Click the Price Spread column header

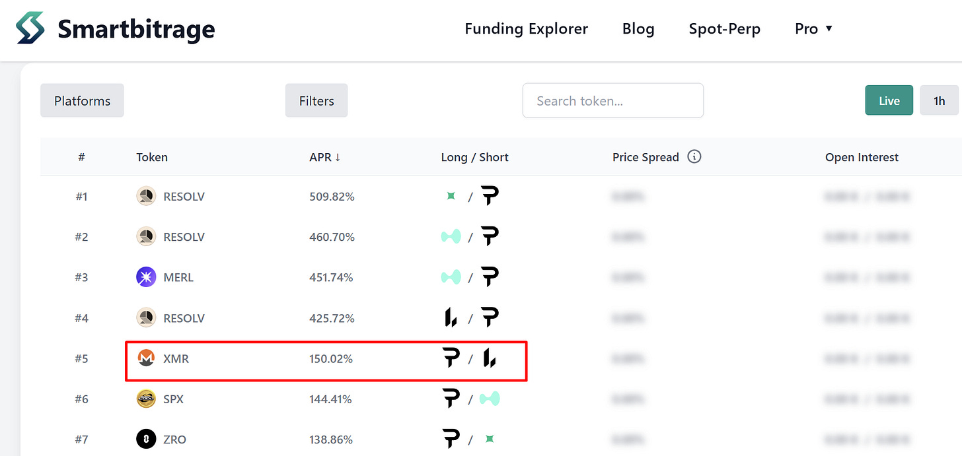point(646,157)
